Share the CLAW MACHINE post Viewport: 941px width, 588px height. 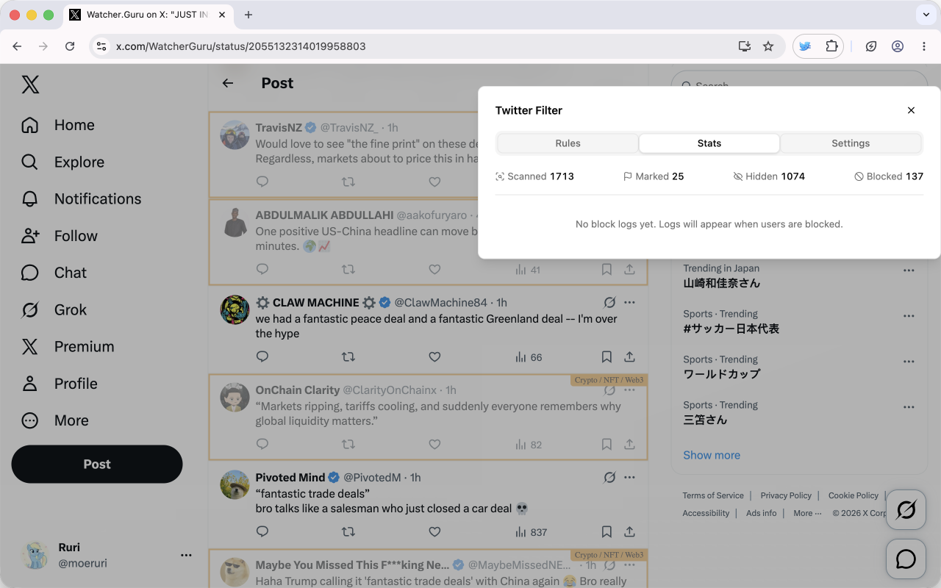coord(629,356)
